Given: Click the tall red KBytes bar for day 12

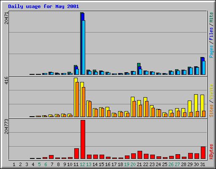Looking at the screenshot, I should [x=83, y=139].
